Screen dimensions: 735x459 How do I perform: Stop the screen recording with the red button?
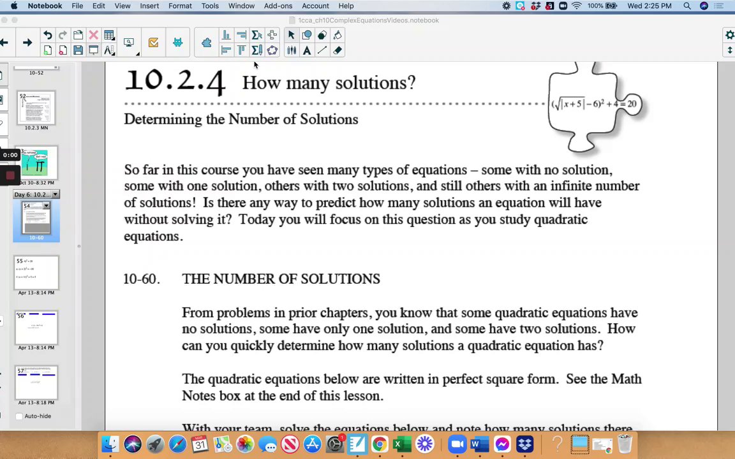[10, 175]
